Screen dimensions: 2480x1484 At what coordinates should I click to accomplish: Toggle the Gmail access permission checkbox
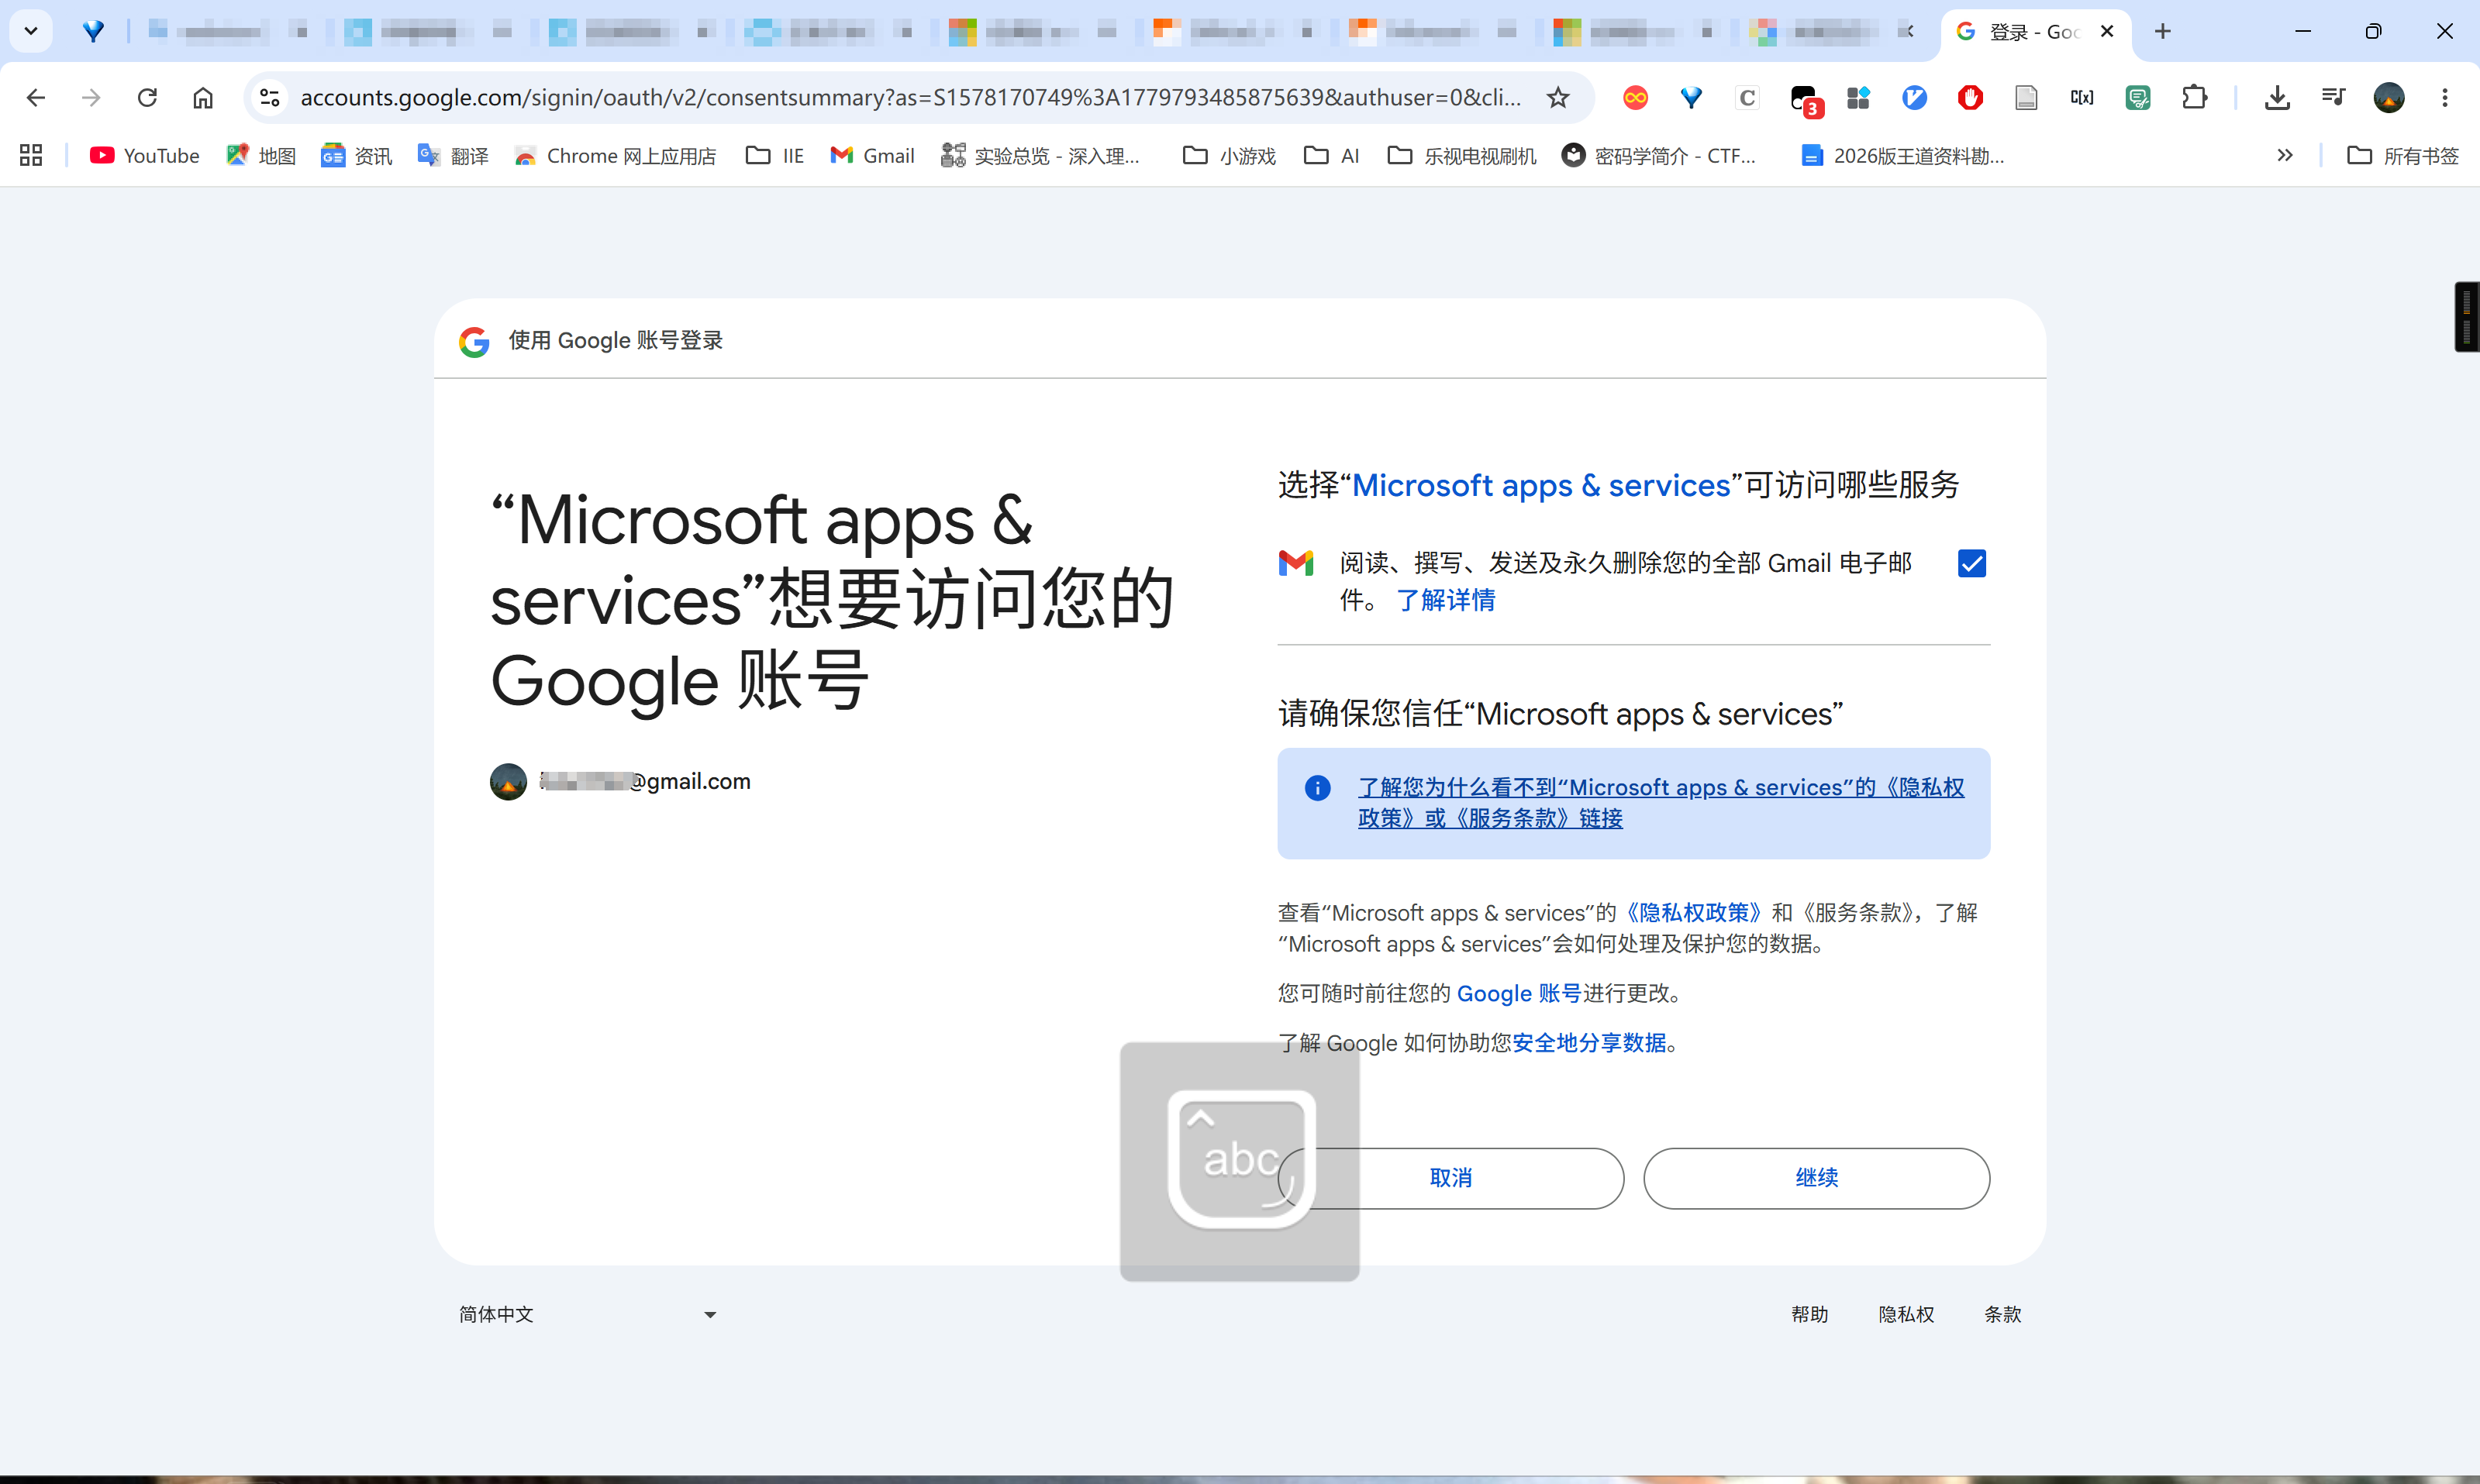(x=1971, y=563)
